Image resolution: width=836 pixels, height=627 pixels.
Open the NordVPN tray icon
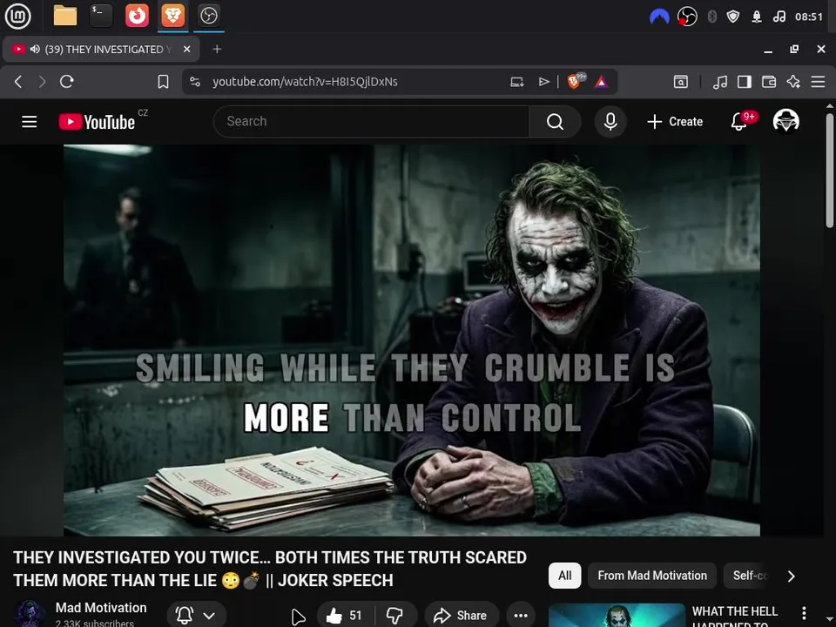659,17
